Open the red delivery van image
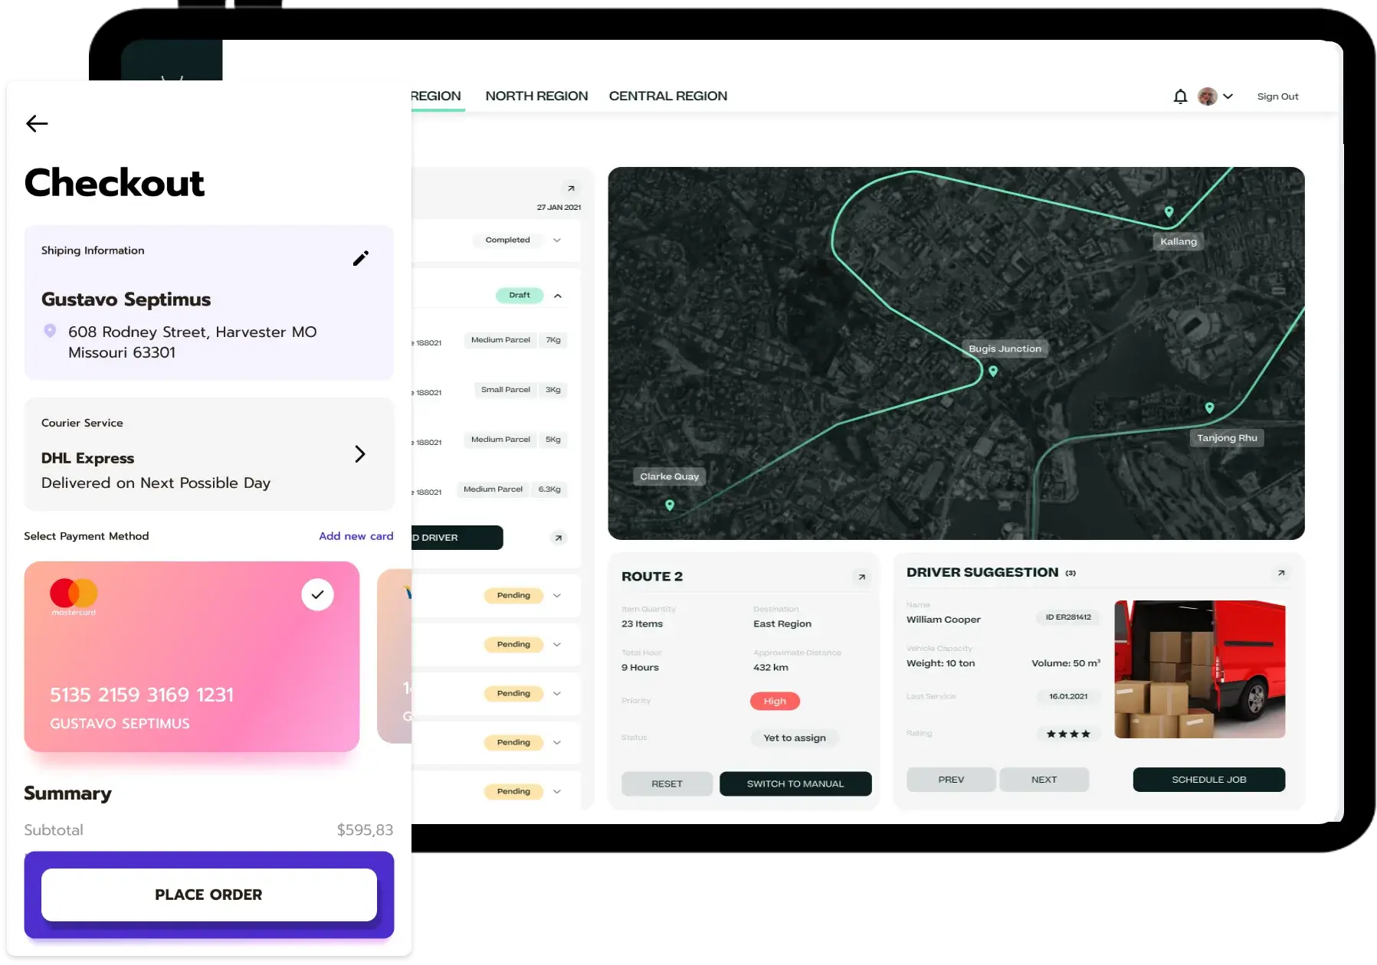 (1199, 669)
